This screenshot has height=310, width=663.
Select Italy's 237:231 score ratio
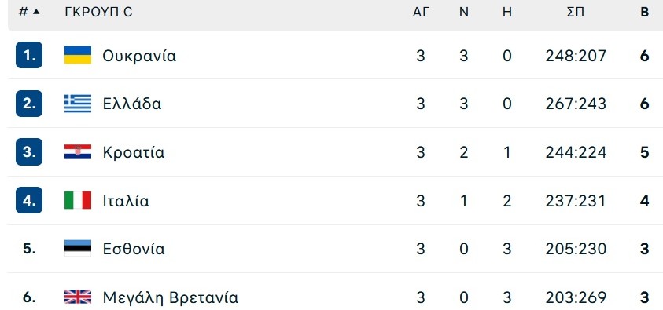click(576, 201)
